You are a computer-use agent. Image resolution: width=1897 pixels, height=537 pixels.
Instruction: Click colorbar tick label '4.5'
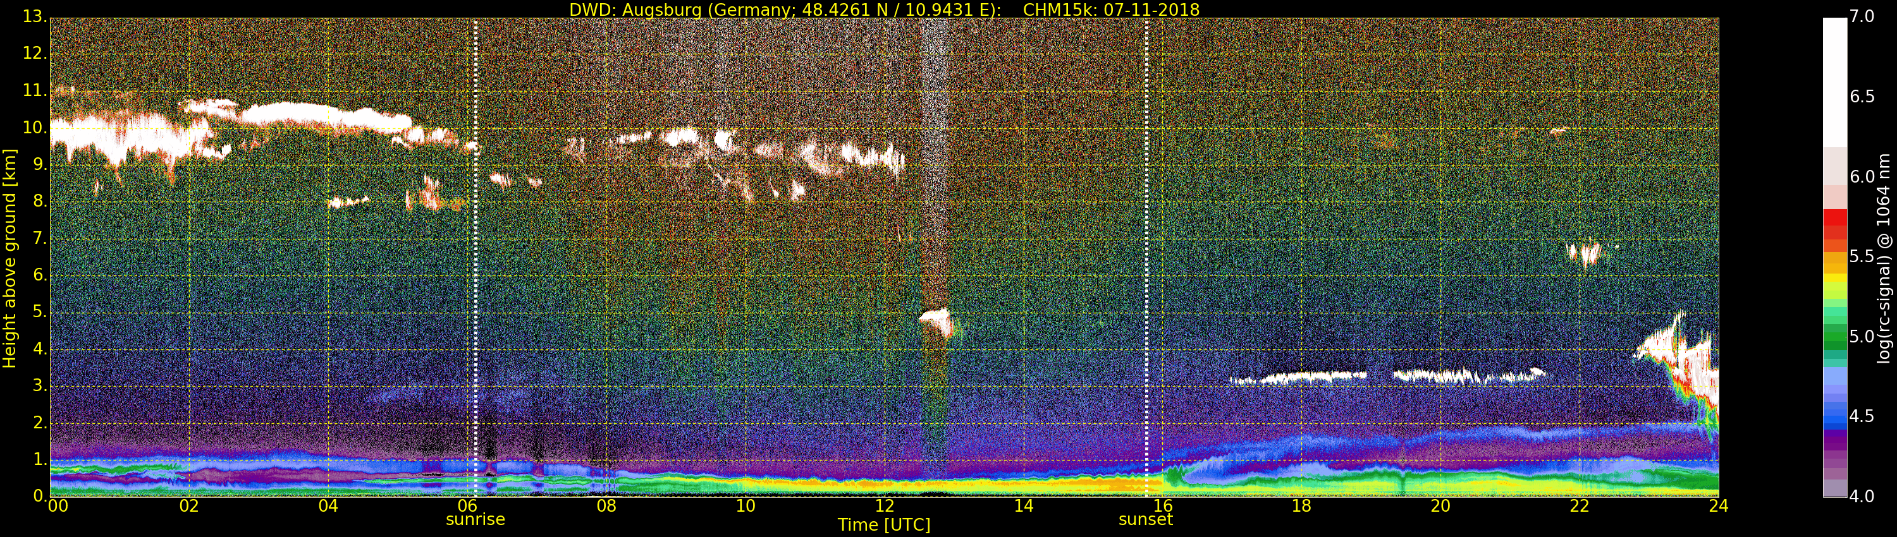point(1862,416)
